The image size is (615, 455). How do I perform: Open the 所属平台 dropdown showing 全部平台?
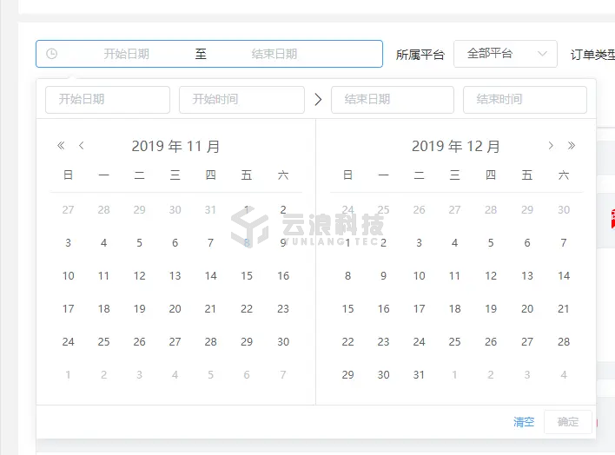pyautogui.click(x=505, y=54)
